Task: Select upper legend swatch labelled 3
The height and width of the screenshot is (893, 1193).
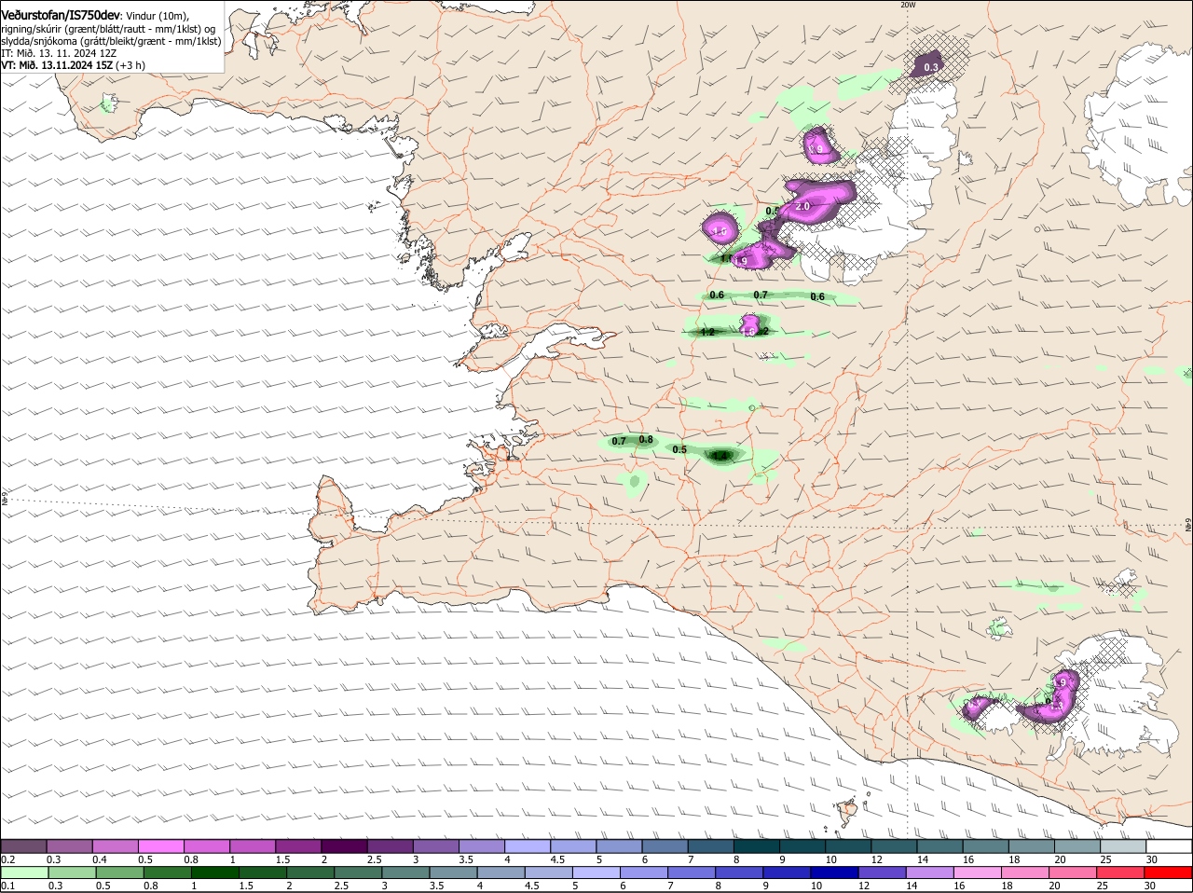Action: click(x=435, y=845)
